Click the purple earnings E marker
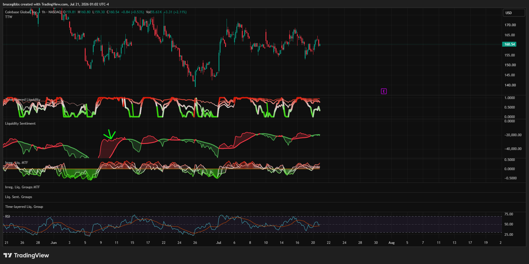529x264 pixels. (x=384, y=91)
